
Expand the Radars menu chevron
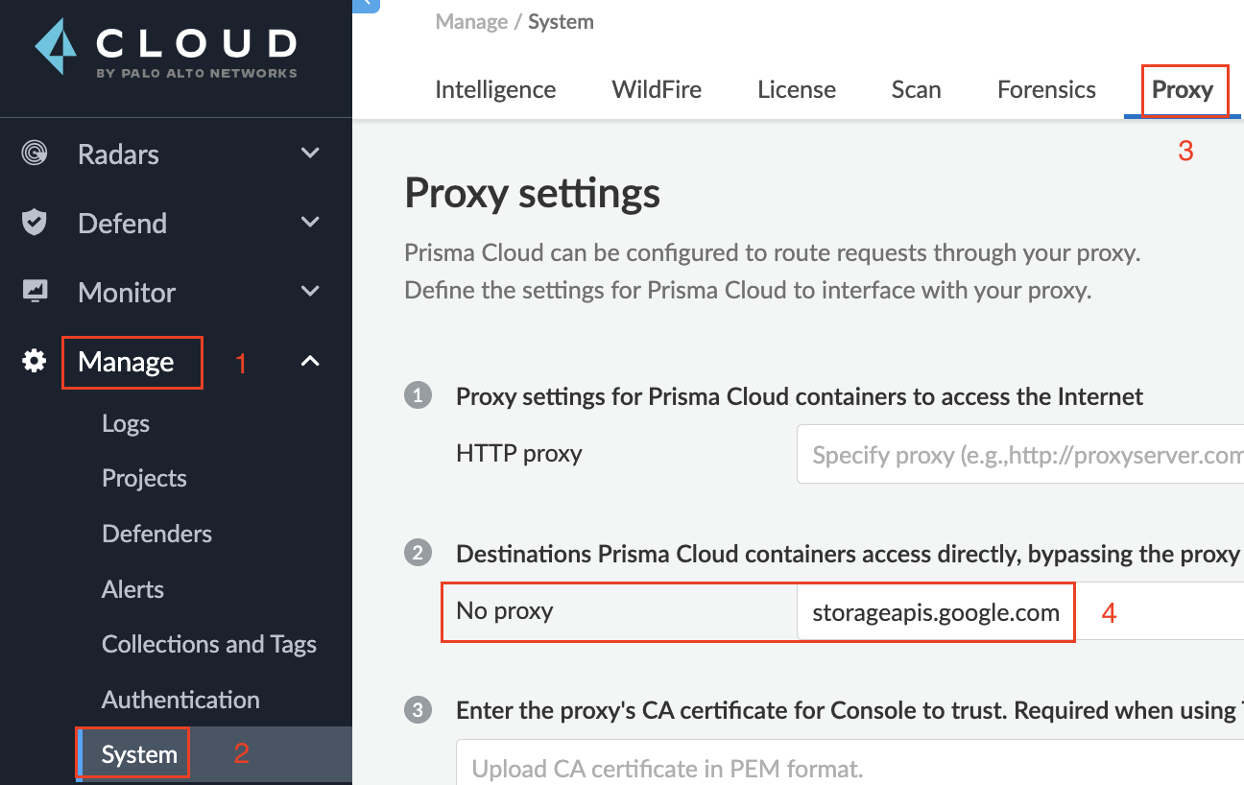[x=310, y=154]
